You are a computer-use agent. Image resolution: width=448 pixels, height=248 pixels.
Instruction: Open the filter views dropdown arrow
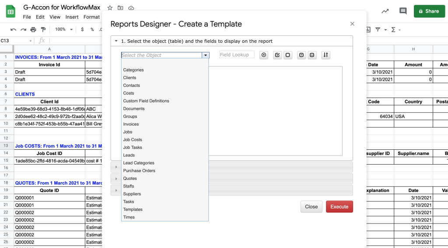(x=385, y=30)
